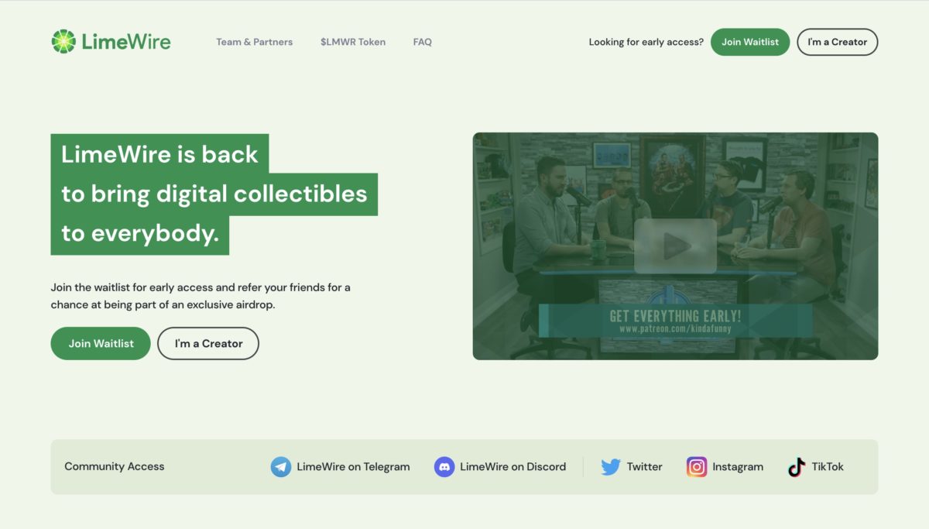Image resolution: width=929 pixels, height=529 pixels.
Task: Open the Team & Partners menu item
Action: [x=254, y=42]
